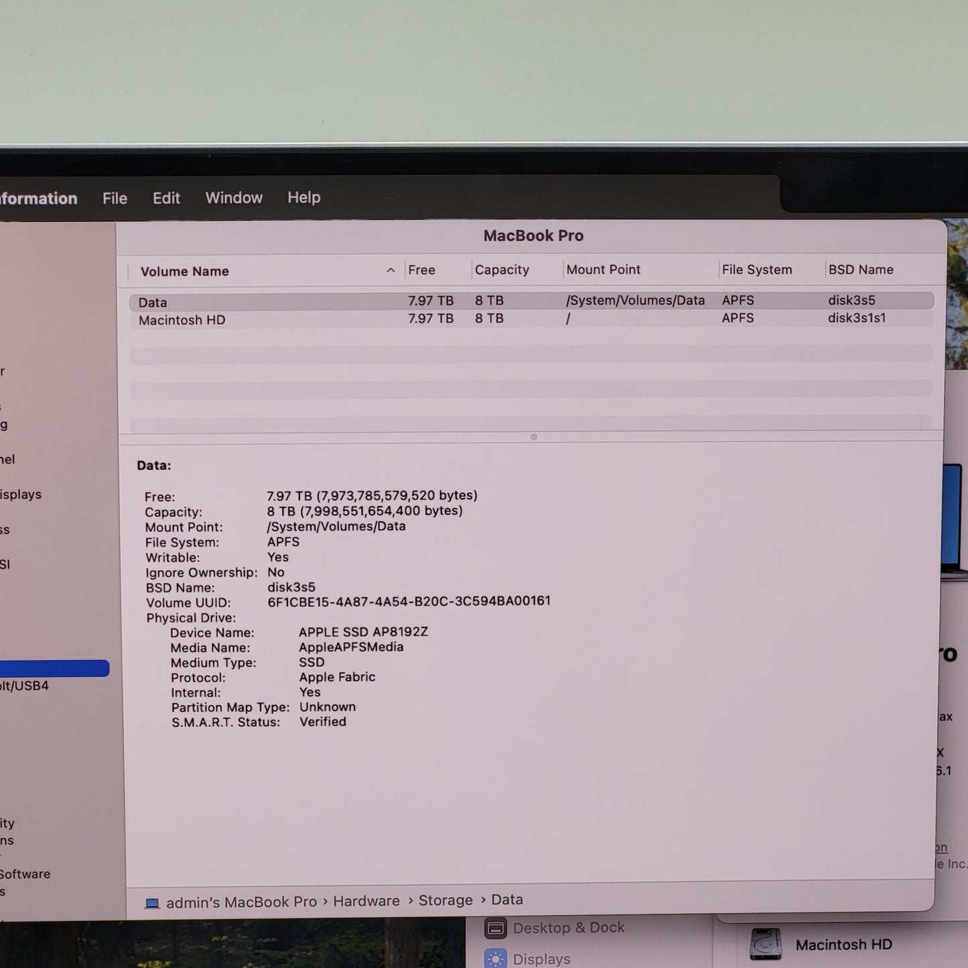Click the S.M.A.R.T. Status Verified value
Viewport: 968px width, 968px height.
pos(323,721)
